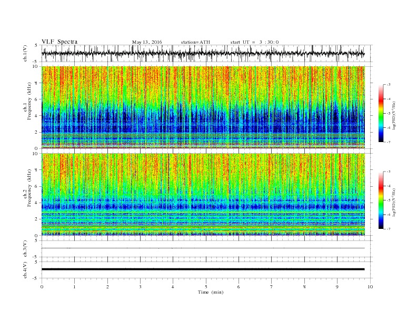Select the "May 13, 2016" date label
The height and width of the screenshot is (322, 417).
147,42
